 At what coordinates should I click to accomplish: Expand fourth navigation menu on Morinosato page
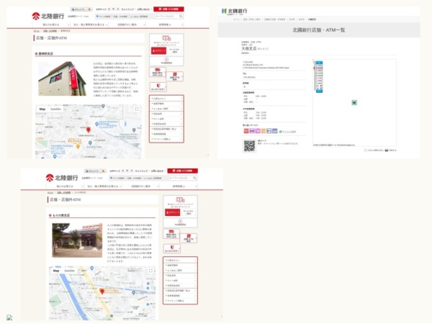179,186
